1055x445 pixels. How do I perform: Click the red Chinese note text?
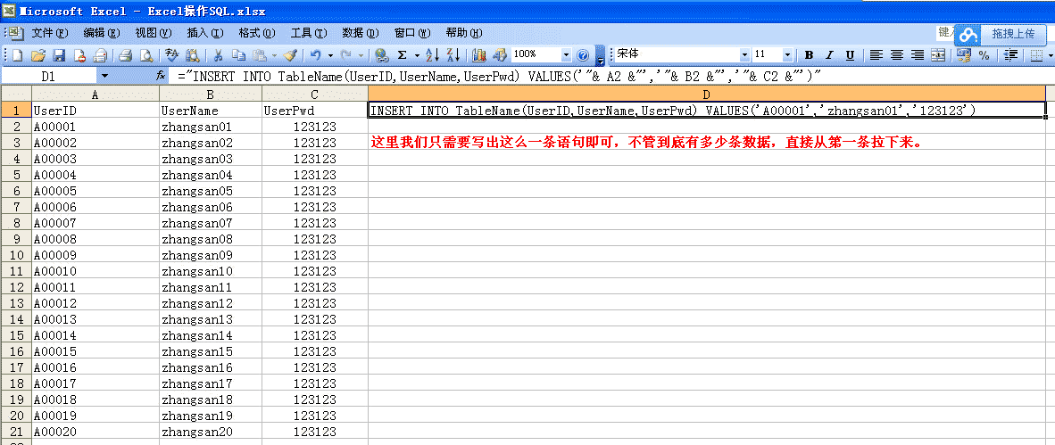coord(646,143)
